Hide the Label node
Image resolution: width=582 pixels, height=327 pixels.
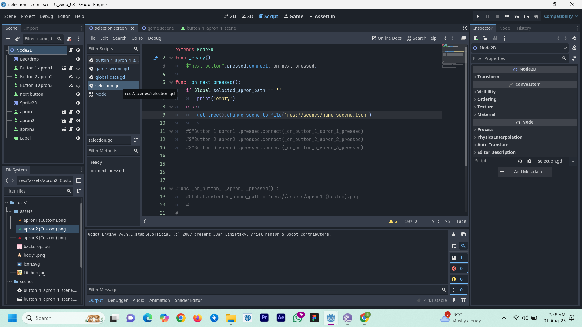tap(78, 138)
